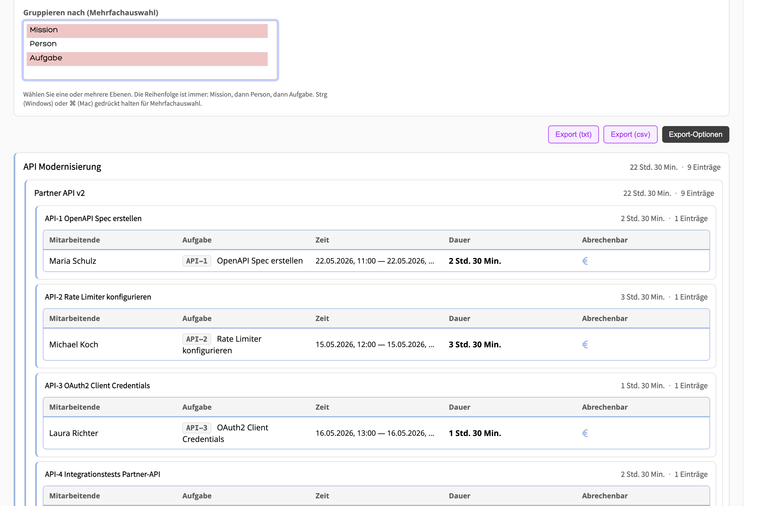Click API Modernisierung total 22 Std. 30 Min.
The height and width of the screenshot is (506, 760).
coord(653,167)
